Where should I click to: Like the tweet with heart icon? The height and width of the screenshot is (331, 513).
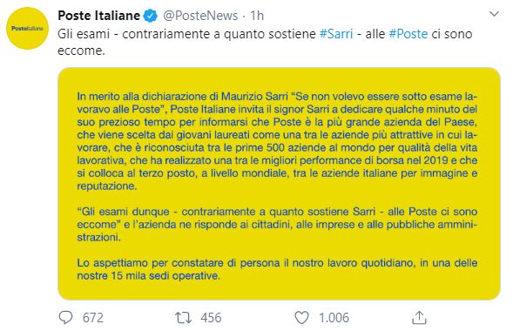[x=301, y=318]
